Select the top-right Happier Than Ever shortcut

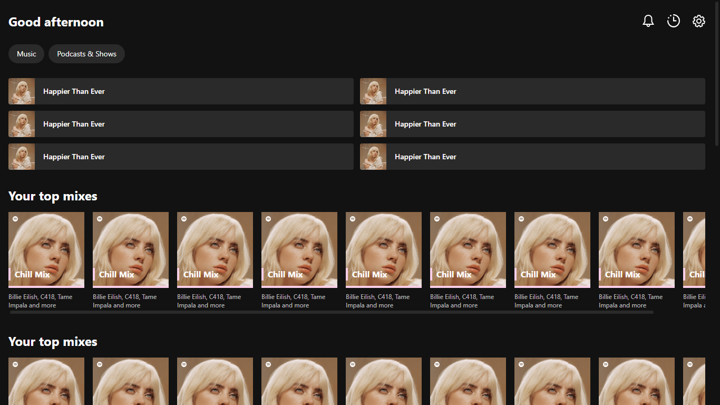[532, 91]
